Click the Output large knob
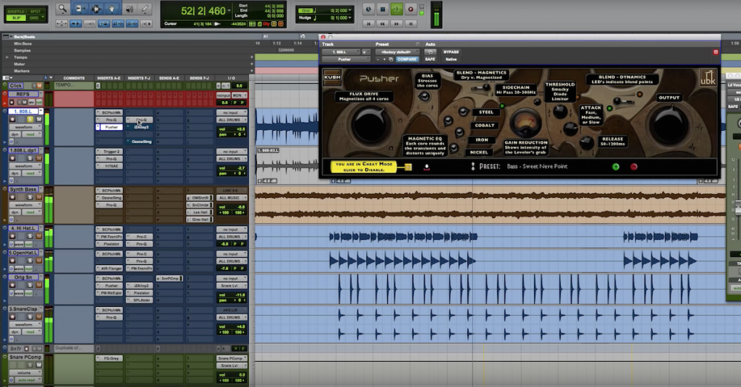Viewport: 741px width, 387px height. point(669,125)
